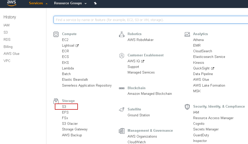Open S3 under Storage

point(64,107)
